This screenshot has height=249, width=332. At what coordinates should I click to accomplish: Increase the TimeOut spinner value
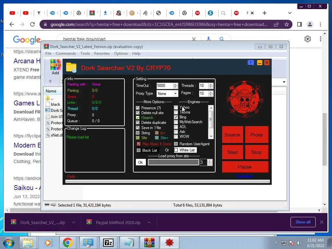[175, 84]
